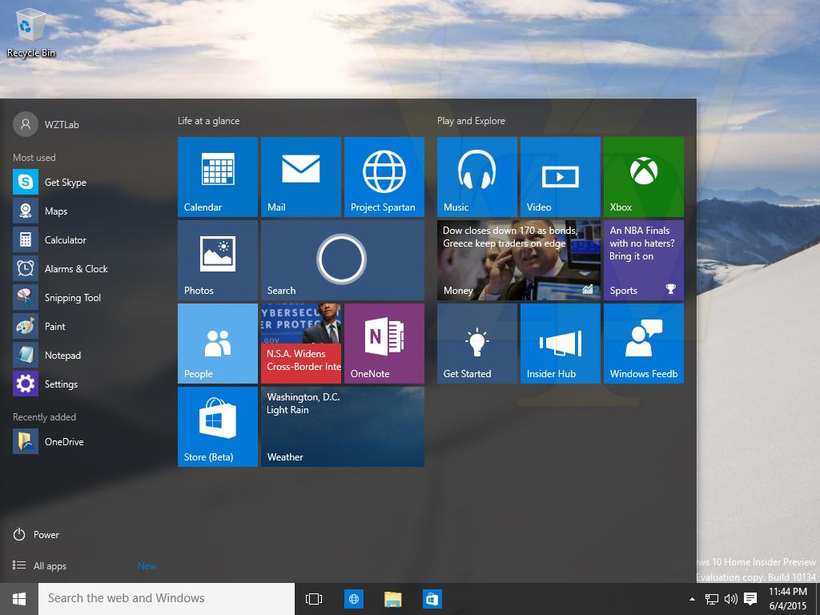Open Maps from the Most used list
820x615 pixels.
point(86,211)
